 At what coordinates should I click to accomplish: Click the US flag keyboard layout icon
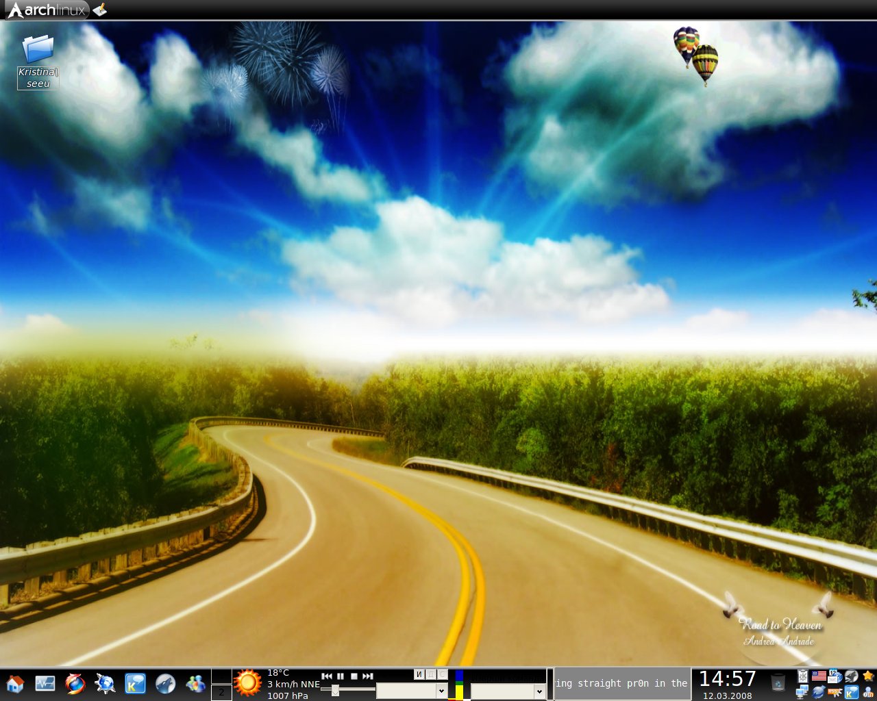(x=819, y=676)
